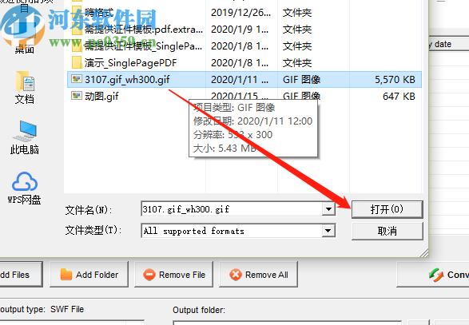Expand the 文件名 filename dropdown arrow

[328, 209]
